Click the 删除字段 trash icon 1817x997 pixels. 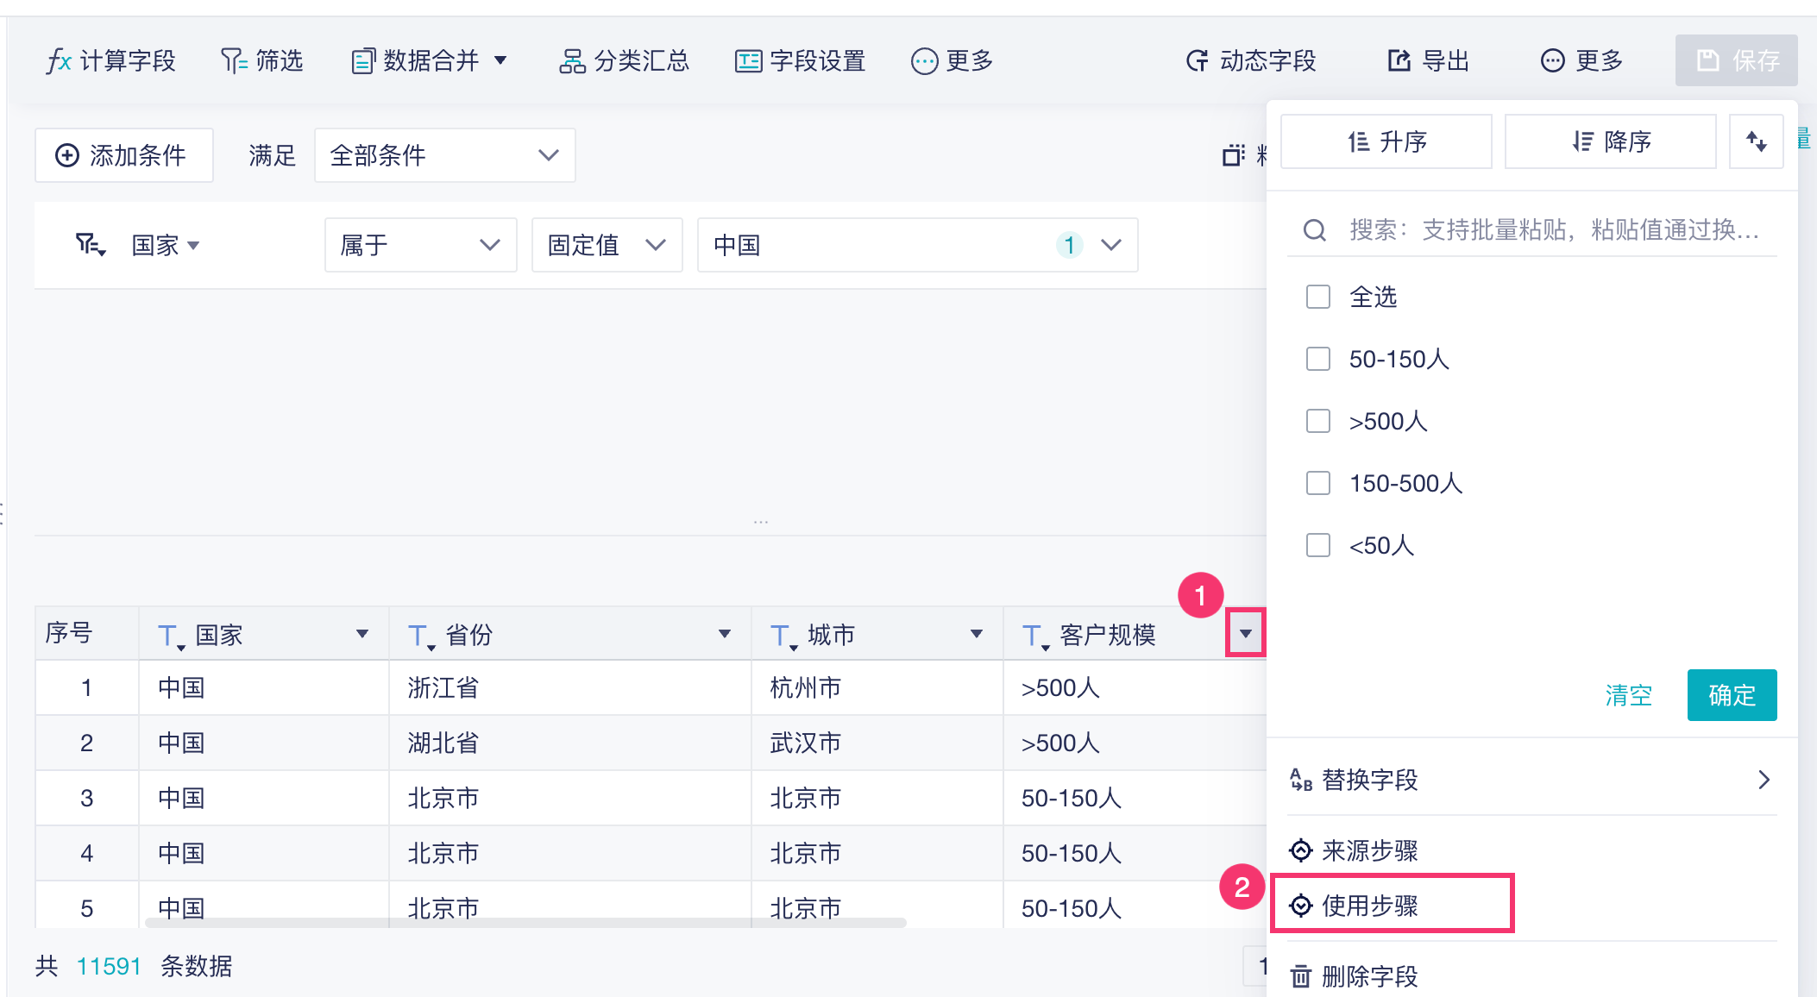[x=1301, y=976]
